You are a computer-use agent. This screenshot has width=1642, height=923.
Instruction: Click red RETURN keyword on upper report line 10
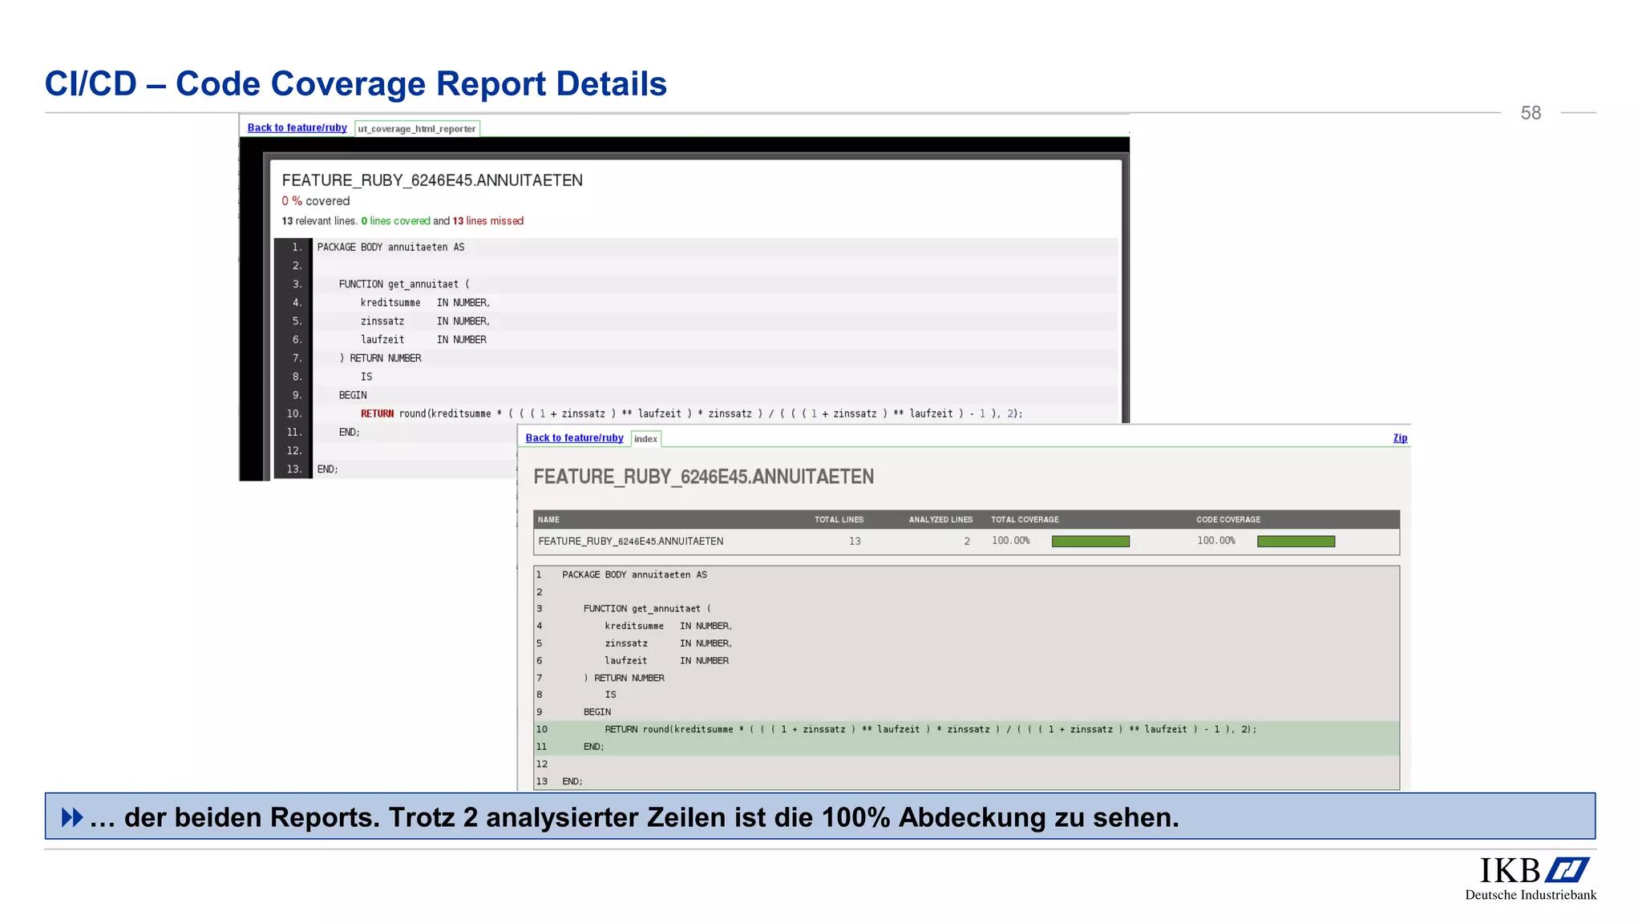pos(377,413)
